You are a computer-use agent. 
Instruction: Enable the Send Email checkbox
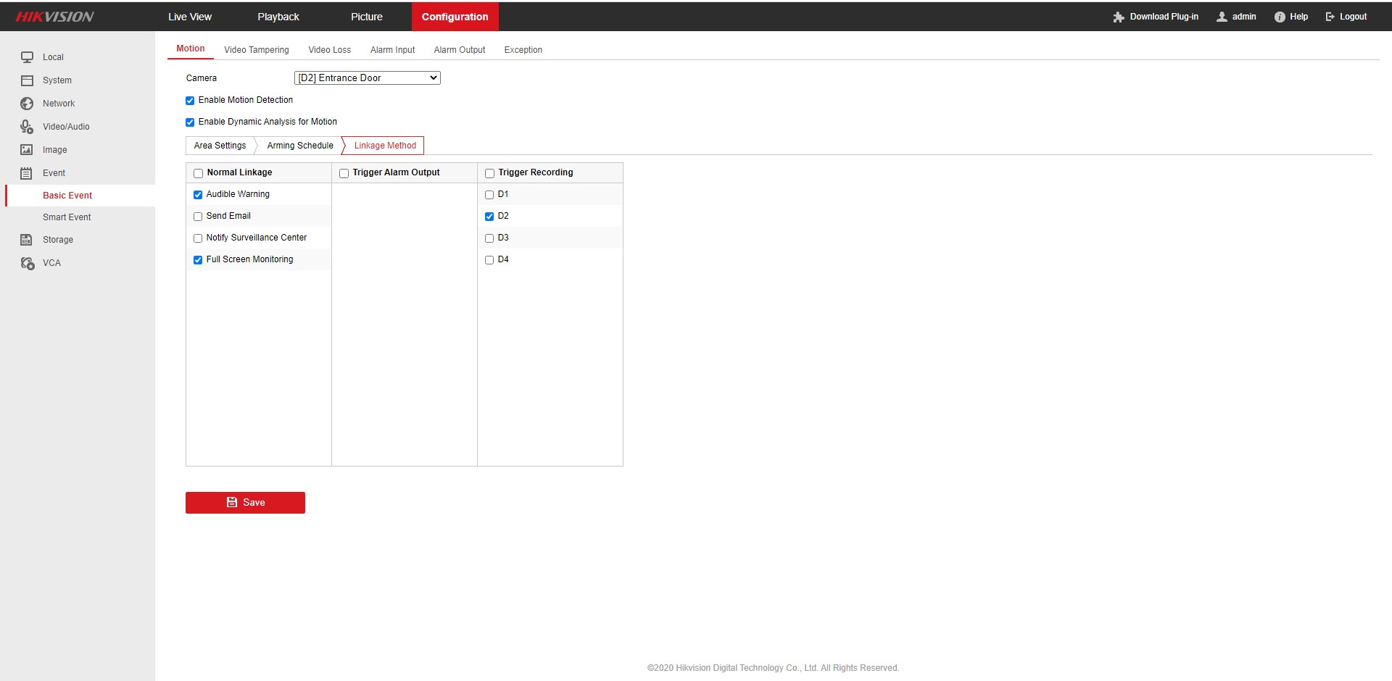(x=198, y=217)
